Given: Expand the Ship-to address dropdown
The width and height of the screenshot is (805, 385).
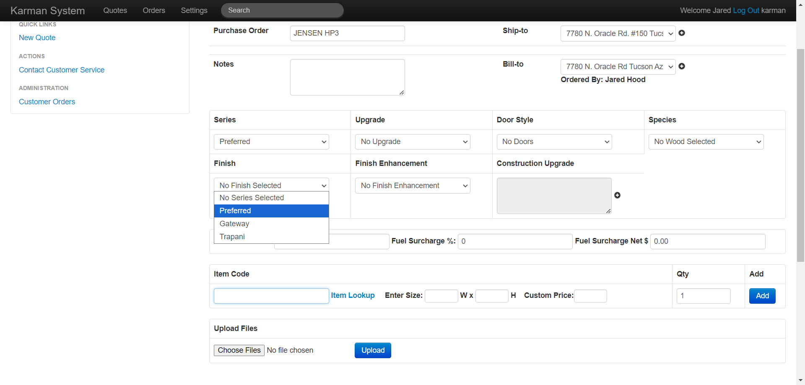Looking at the screenshot, I should point(618,34).
